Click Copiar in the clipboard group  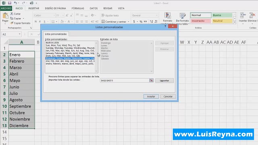point(16,19)
